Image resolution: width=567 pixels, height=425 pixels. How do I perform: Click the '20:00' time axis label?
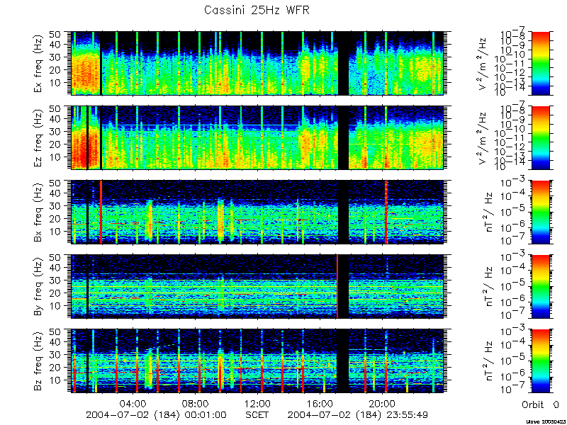[x=383, y=404]
